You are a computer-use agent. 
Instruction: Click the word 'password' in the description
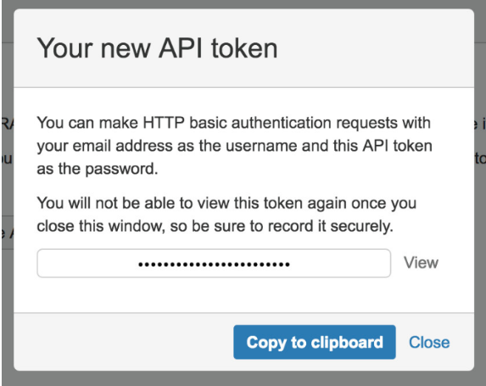tap(120, 169)
